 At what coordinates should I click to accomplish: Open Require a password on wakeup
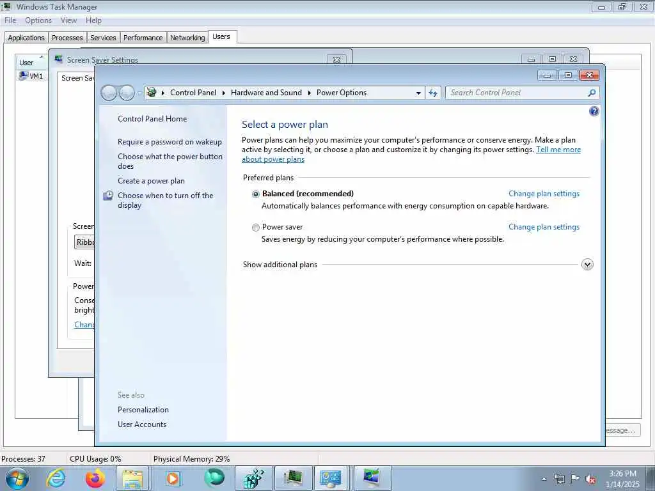click(170, 142)
